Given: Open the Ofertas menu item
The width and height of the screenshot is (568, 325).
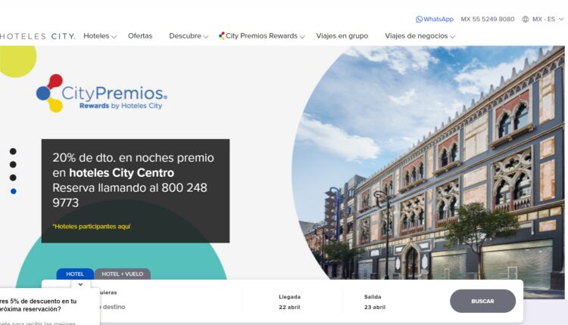Looking at the screenshot, I should 140,36.
